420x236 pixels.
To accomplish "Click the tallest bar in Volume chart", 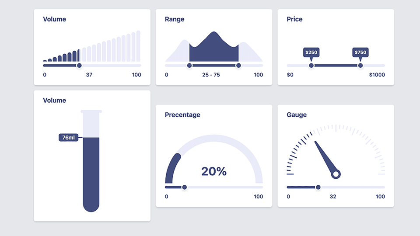I will coord(138,46).
